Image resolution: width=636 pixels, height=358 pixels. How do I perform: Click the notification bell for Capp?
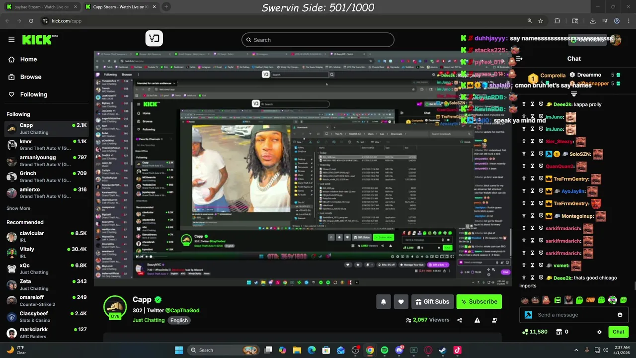(x=384, y=301)
